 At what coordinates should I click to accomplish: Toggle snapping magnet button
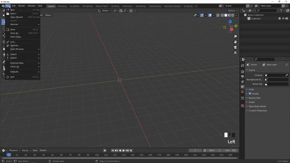[x=121, y=11]
